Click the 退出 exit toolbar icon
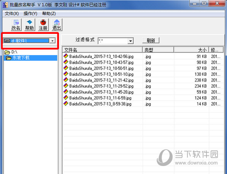Screen dimensions: 227x174 coord(57,25)
